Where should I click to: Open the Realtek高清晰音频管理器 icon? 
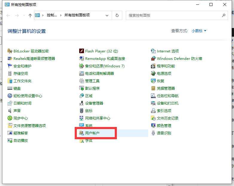[10, 58]
